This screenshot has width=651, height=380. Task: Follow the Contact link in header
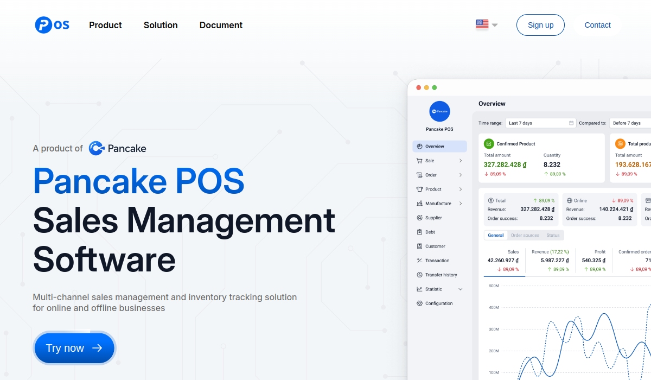597,25
